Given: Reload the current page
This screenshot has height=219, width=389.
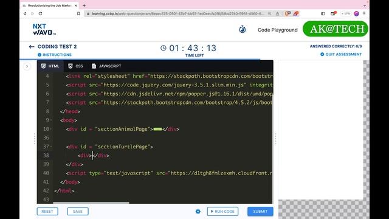Looking at the screenshot, I should [40, 13].
